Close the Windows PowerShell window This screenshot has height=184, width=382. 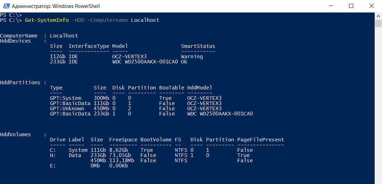371,6
